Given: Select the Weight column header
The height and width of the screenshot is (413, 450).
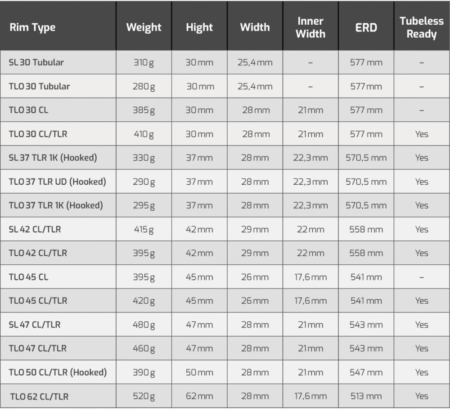Looking at the screenshot, I should (144, 27).
